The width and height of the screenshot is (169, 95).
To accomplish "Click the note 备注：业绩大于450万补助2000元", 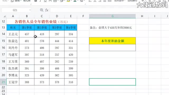I will 111,28.
